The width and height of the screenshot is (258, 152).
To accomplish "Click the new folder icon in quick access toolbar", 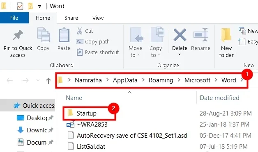I will click(30, 6).
